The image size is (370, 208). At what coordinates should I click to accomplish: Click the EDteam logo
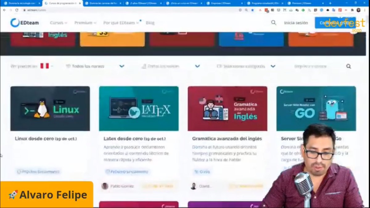pyautogui.click(x=25, y=22)
